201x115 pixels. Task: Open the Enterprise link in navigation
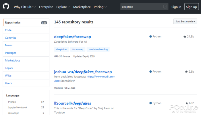(46, 7)
